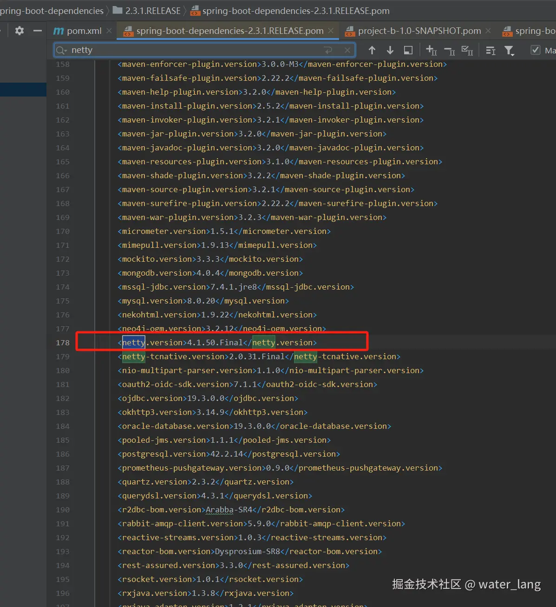Click the postgresql.version 42.2.14 line
This screenshot has height=607, width=556.
pyautogui.click(x=229, y=454)
